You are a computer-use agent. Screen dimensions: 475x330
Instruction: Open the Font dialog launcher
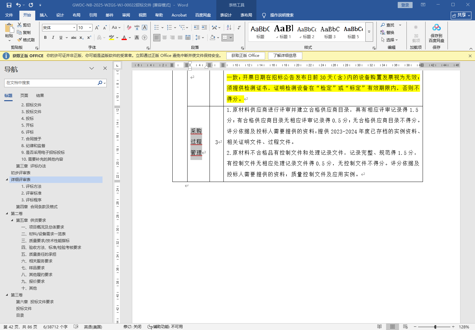click(148, 48)
